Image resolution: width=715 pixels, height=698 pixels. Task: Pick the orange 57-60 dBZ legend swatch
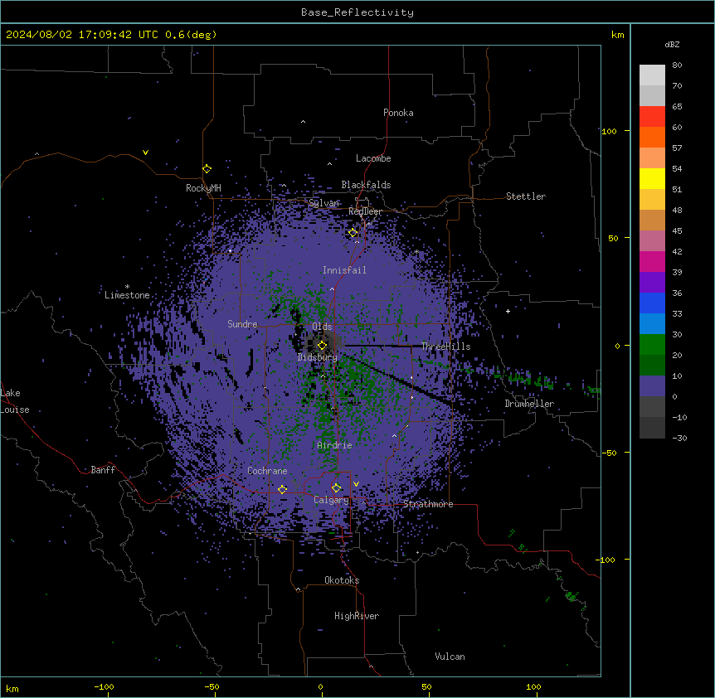[x=652, y=137]
